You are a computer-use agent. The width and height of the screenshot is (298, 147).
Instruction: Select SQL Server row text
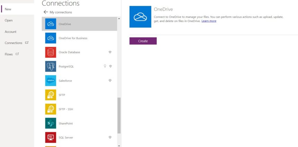click(66, 138)
